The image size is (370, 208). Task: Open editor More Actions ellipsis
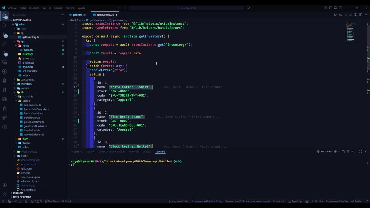click(366, 15)
